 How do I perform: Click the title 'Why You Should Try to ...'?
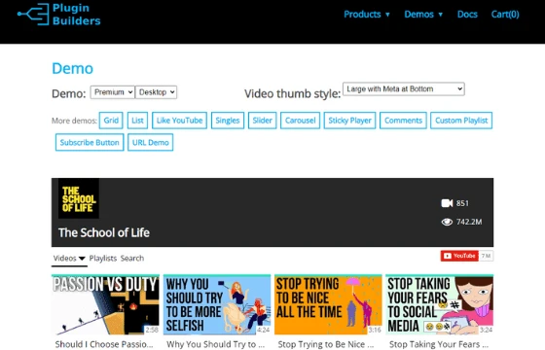tap(215, 344)
